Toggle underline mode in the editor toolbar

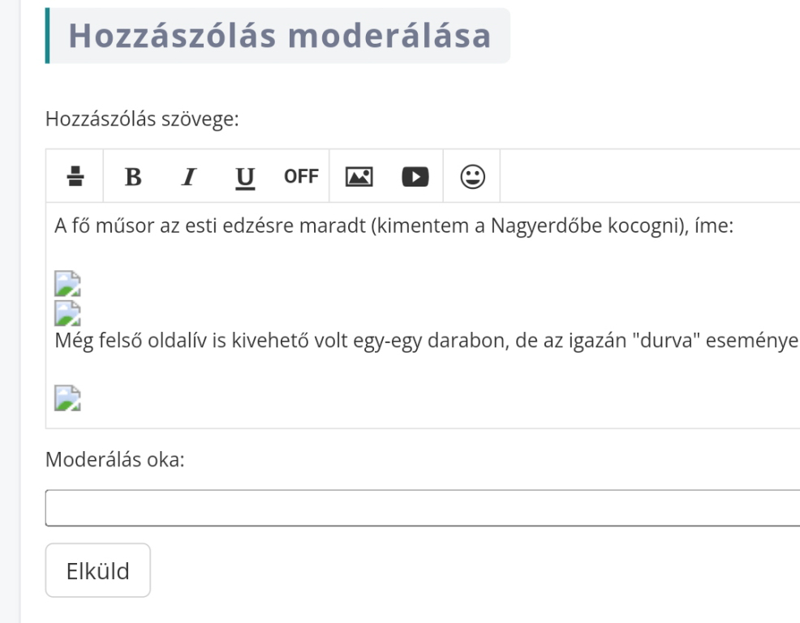tap(244, 175)
